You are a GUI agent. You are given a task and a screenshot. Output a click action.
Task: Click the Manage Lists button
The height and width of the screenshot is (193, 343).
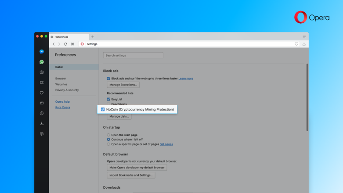tap(119, 117)
